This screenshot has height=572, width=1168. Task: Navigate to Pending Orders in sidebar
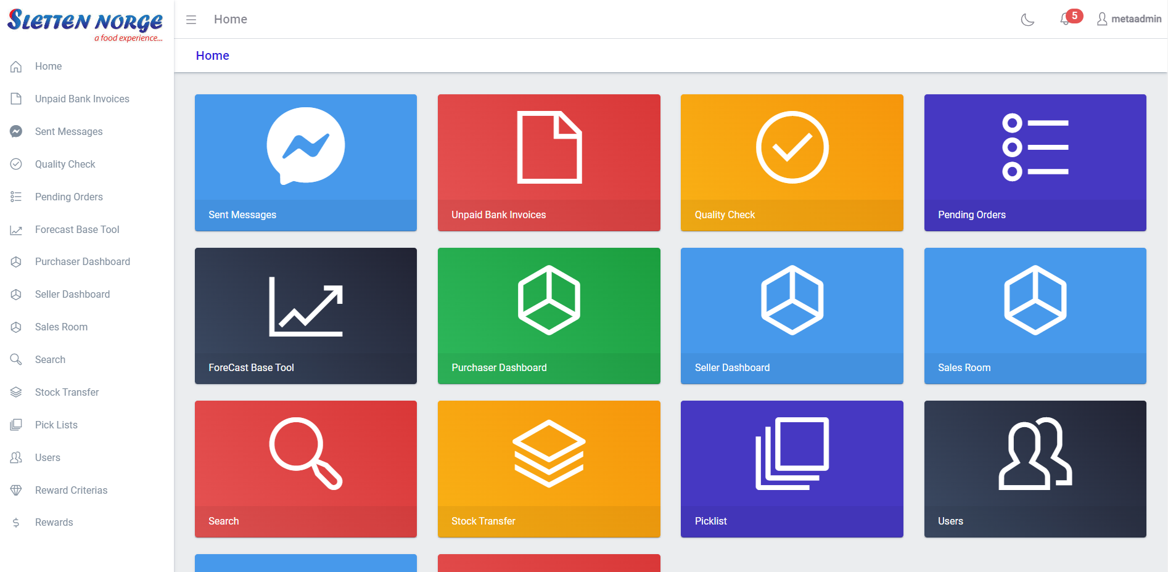pos(69,197)
